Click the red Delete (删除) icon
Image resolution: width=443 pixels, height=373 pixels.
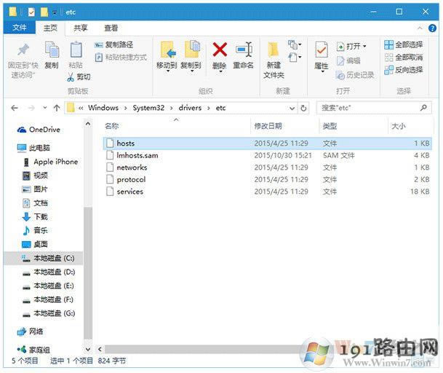(x=219, y=50)
